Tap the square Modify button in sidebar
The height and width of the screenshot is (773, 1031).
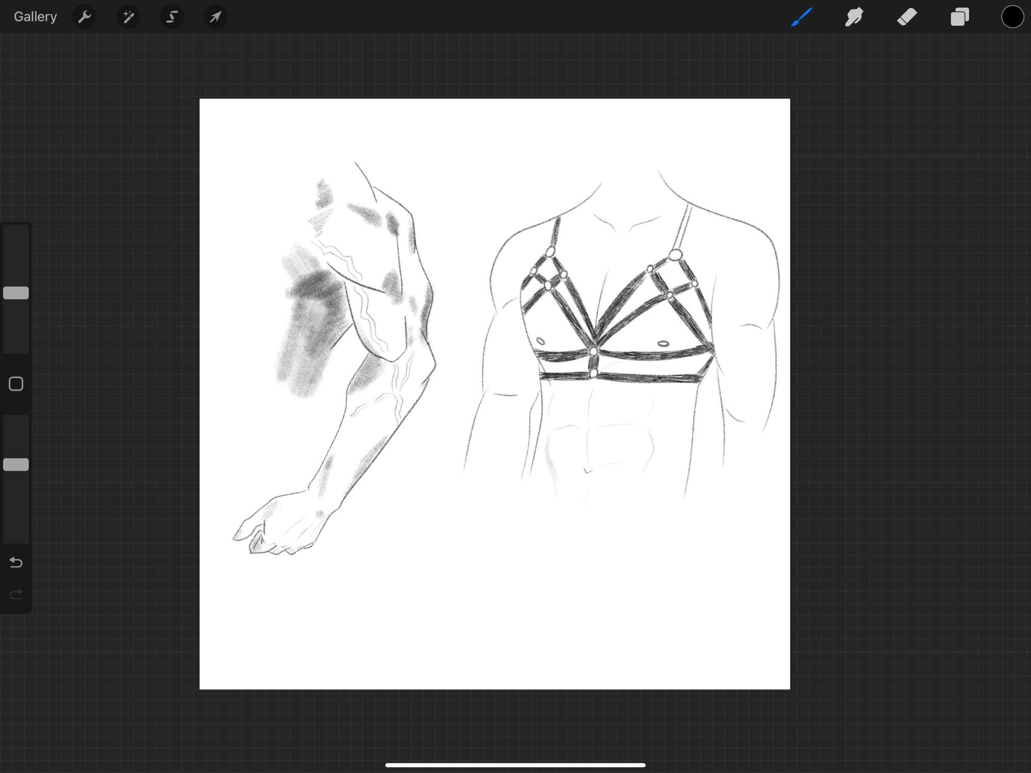pos(16,384)
